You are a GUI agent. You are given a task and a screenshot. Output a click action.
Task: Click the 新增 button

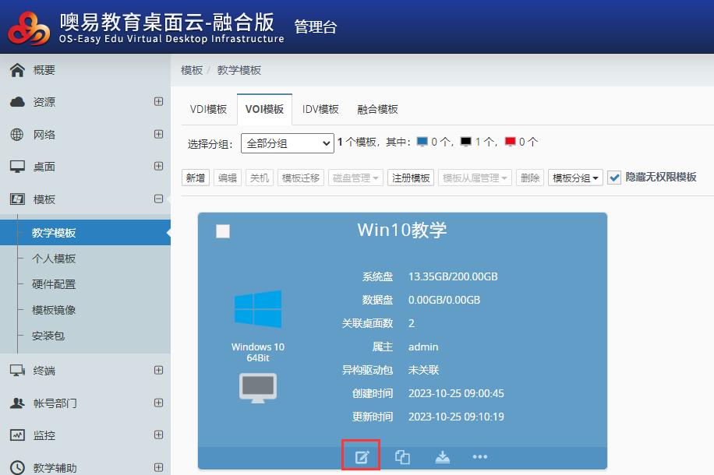[196, 178]
